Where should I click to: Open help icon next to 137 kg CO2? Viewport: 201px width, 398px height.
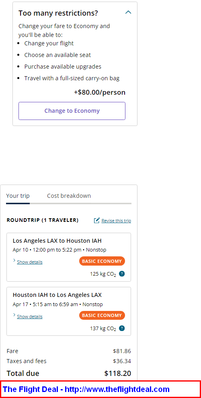(122, 328)
